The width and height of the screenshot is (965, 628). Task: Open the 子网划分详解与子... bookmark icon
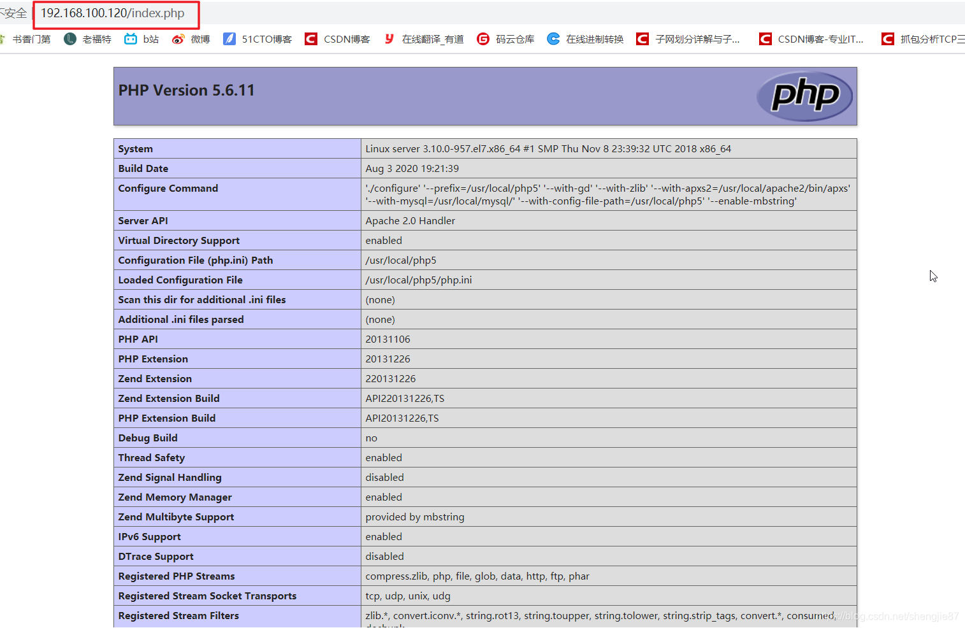point(642,39)
